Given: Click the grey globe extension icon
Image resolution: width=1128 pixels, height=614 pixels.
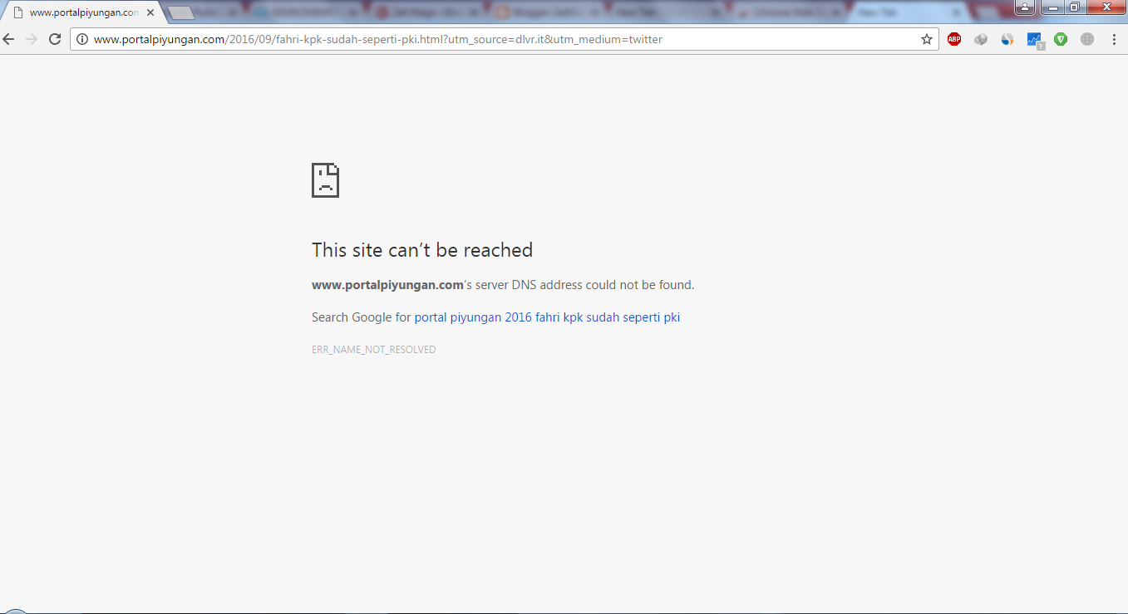Looking at the screenshot, I should coord(1087,39).
